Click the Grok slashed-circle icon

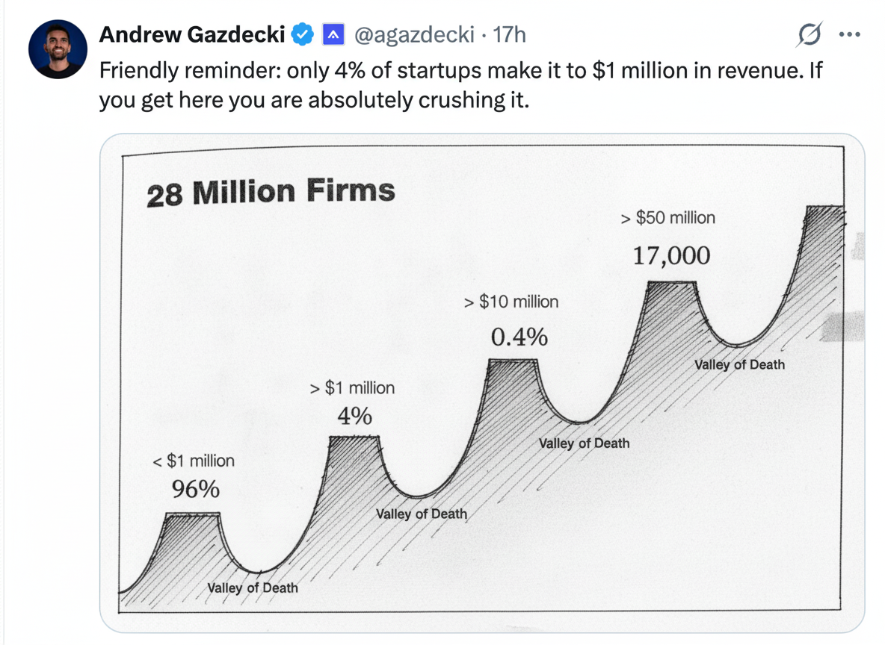(x=809, y=35)
